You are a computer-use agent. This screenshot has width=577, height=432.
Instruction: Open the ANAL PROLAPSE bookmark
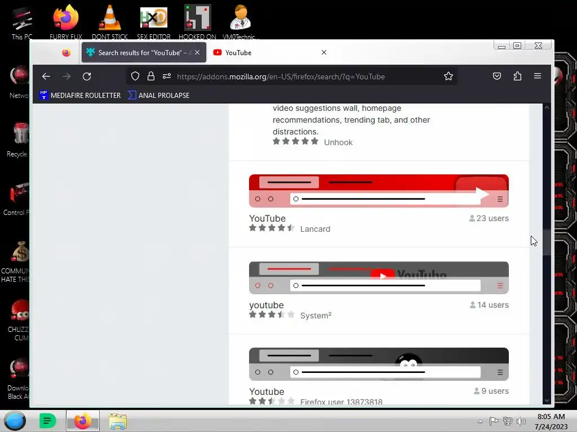(158, 95)
